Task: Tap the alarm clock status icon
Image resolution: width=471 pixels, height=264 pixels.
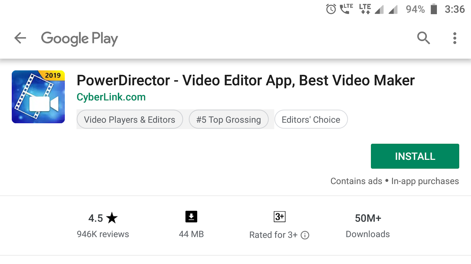Action: [x=331, y=9]
